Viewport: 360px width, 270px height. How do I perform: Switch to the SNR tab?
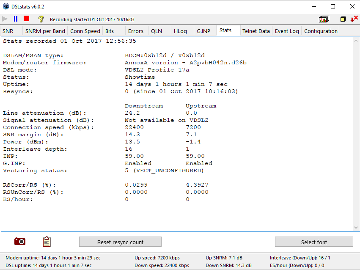pos(11,31)
